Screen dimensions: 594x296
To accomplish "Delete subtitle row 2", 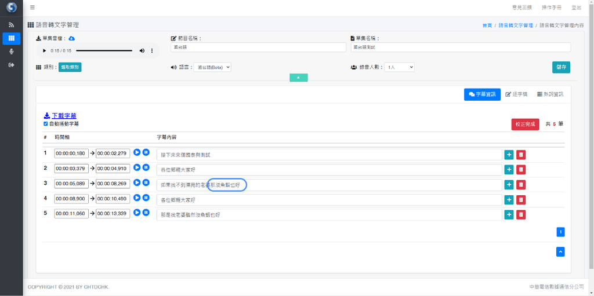I will tap(521, 170).
